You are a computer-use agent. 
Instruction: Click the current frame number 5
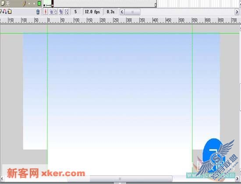[75, 12]
